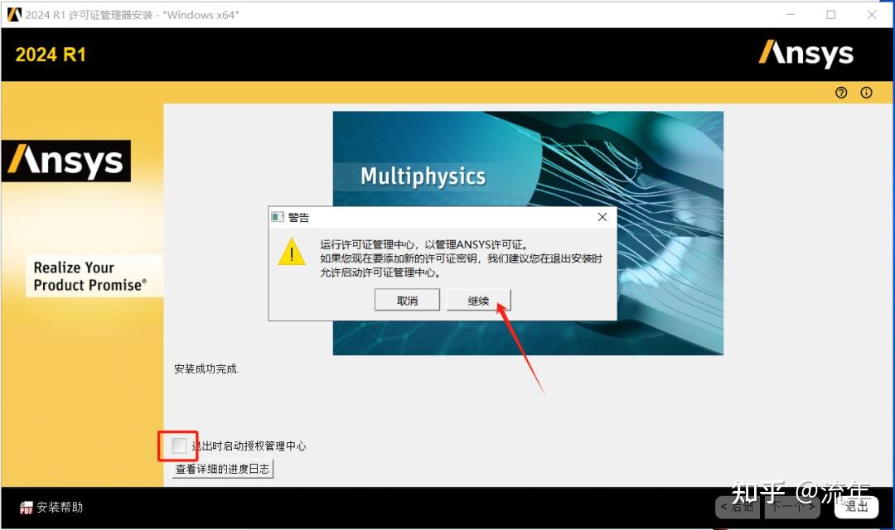The width and height of the screenshot is (895, 530).
Task: Click the help question mark icon
Action: [841, 93]
